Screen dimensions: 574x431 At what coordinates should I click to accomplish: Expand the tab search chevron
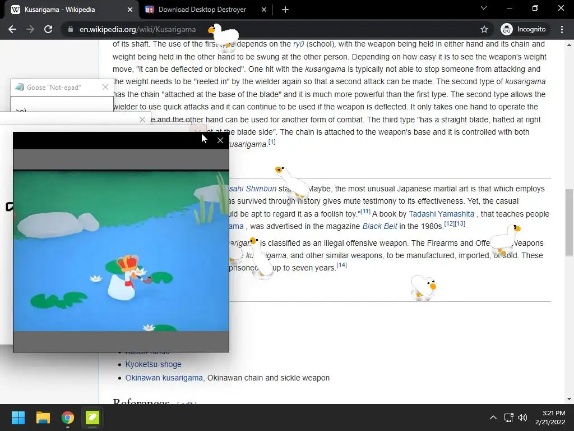tap(484, 8)
